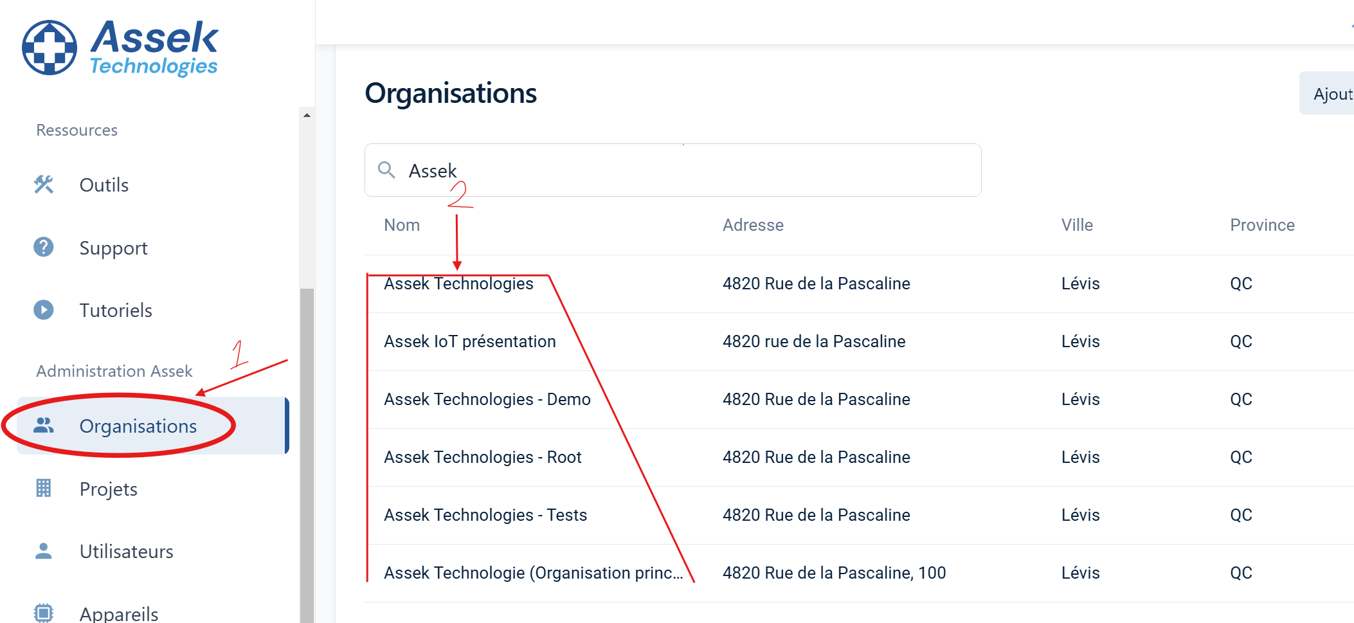Click the Utilisateurs person icon
This screenshot has height=623, width=1354.
[x=44, y=551]
